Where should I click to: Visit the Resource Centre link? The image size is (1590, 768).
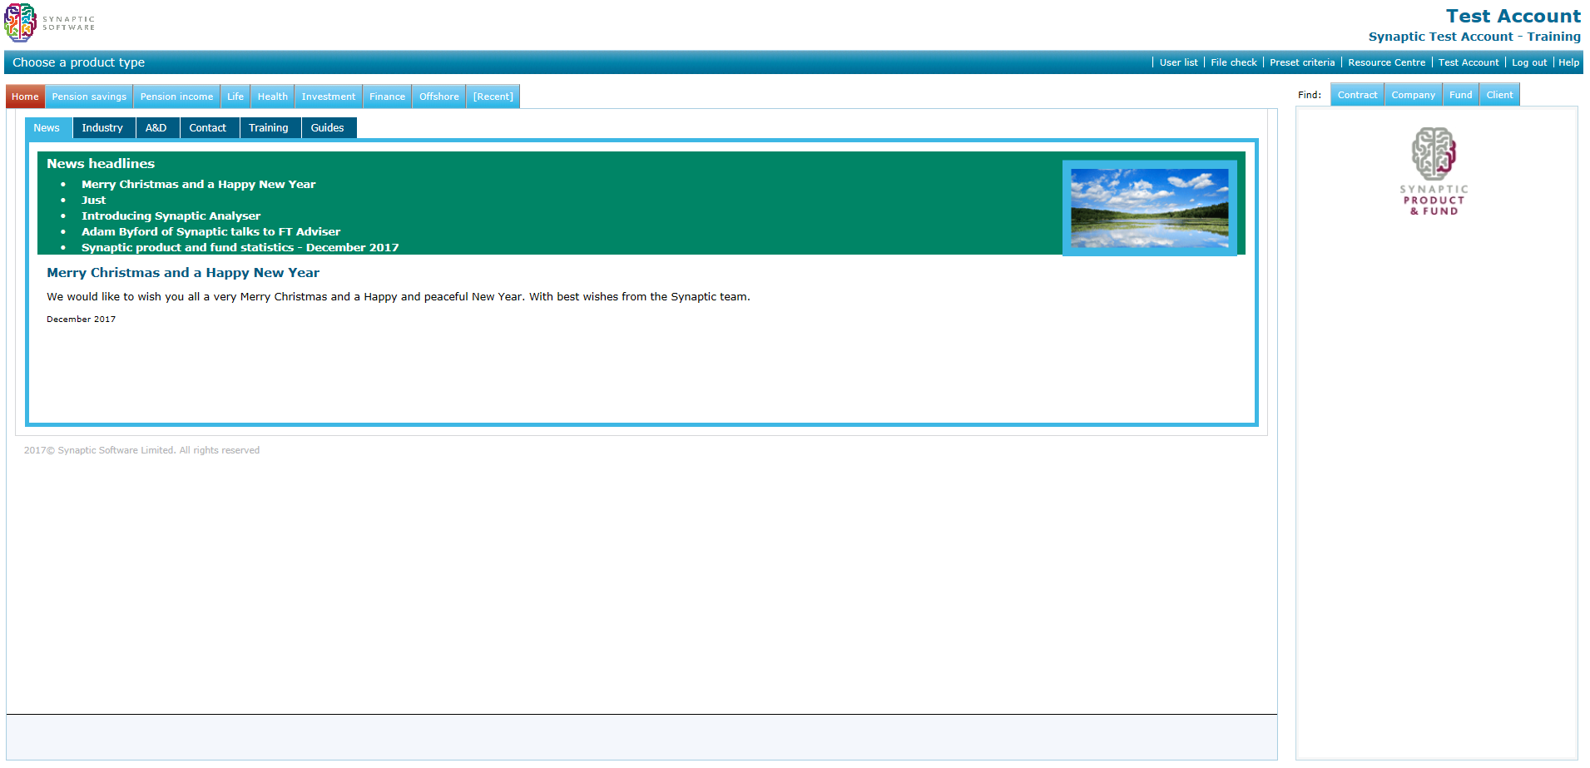pyautogui.click(x=1386, y=62)
